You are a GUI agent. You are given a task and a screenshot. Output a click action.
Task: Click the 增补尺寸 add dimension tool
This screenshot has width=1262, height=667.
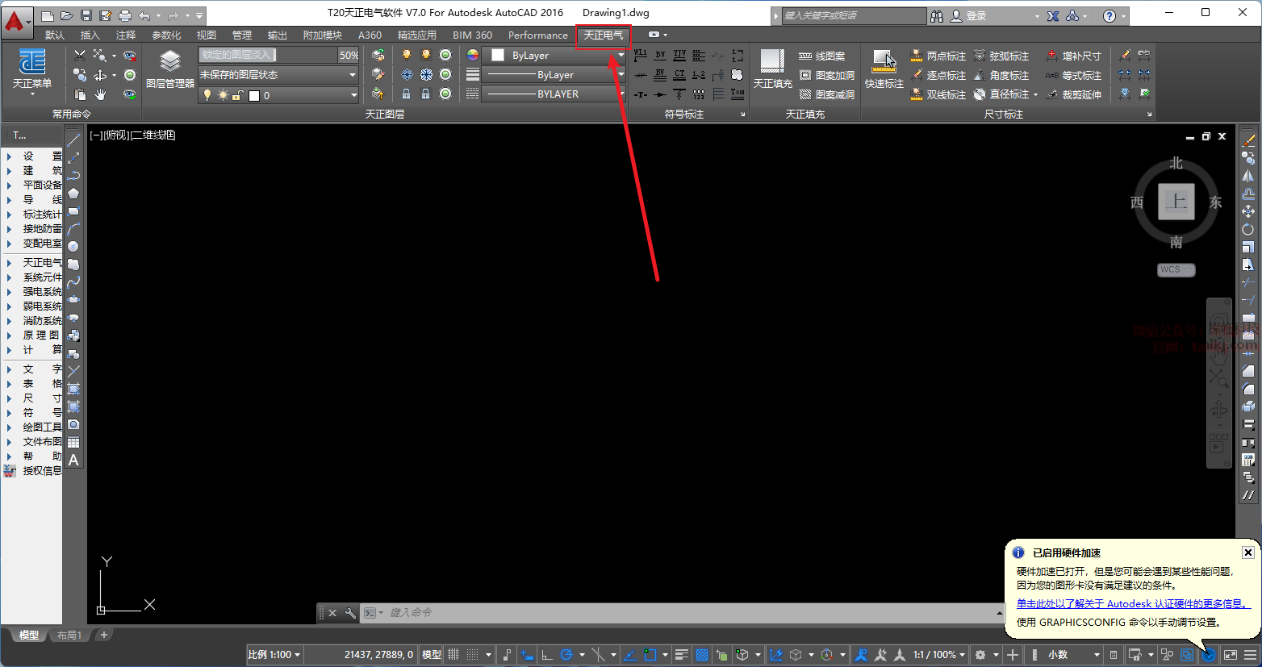1073,56
